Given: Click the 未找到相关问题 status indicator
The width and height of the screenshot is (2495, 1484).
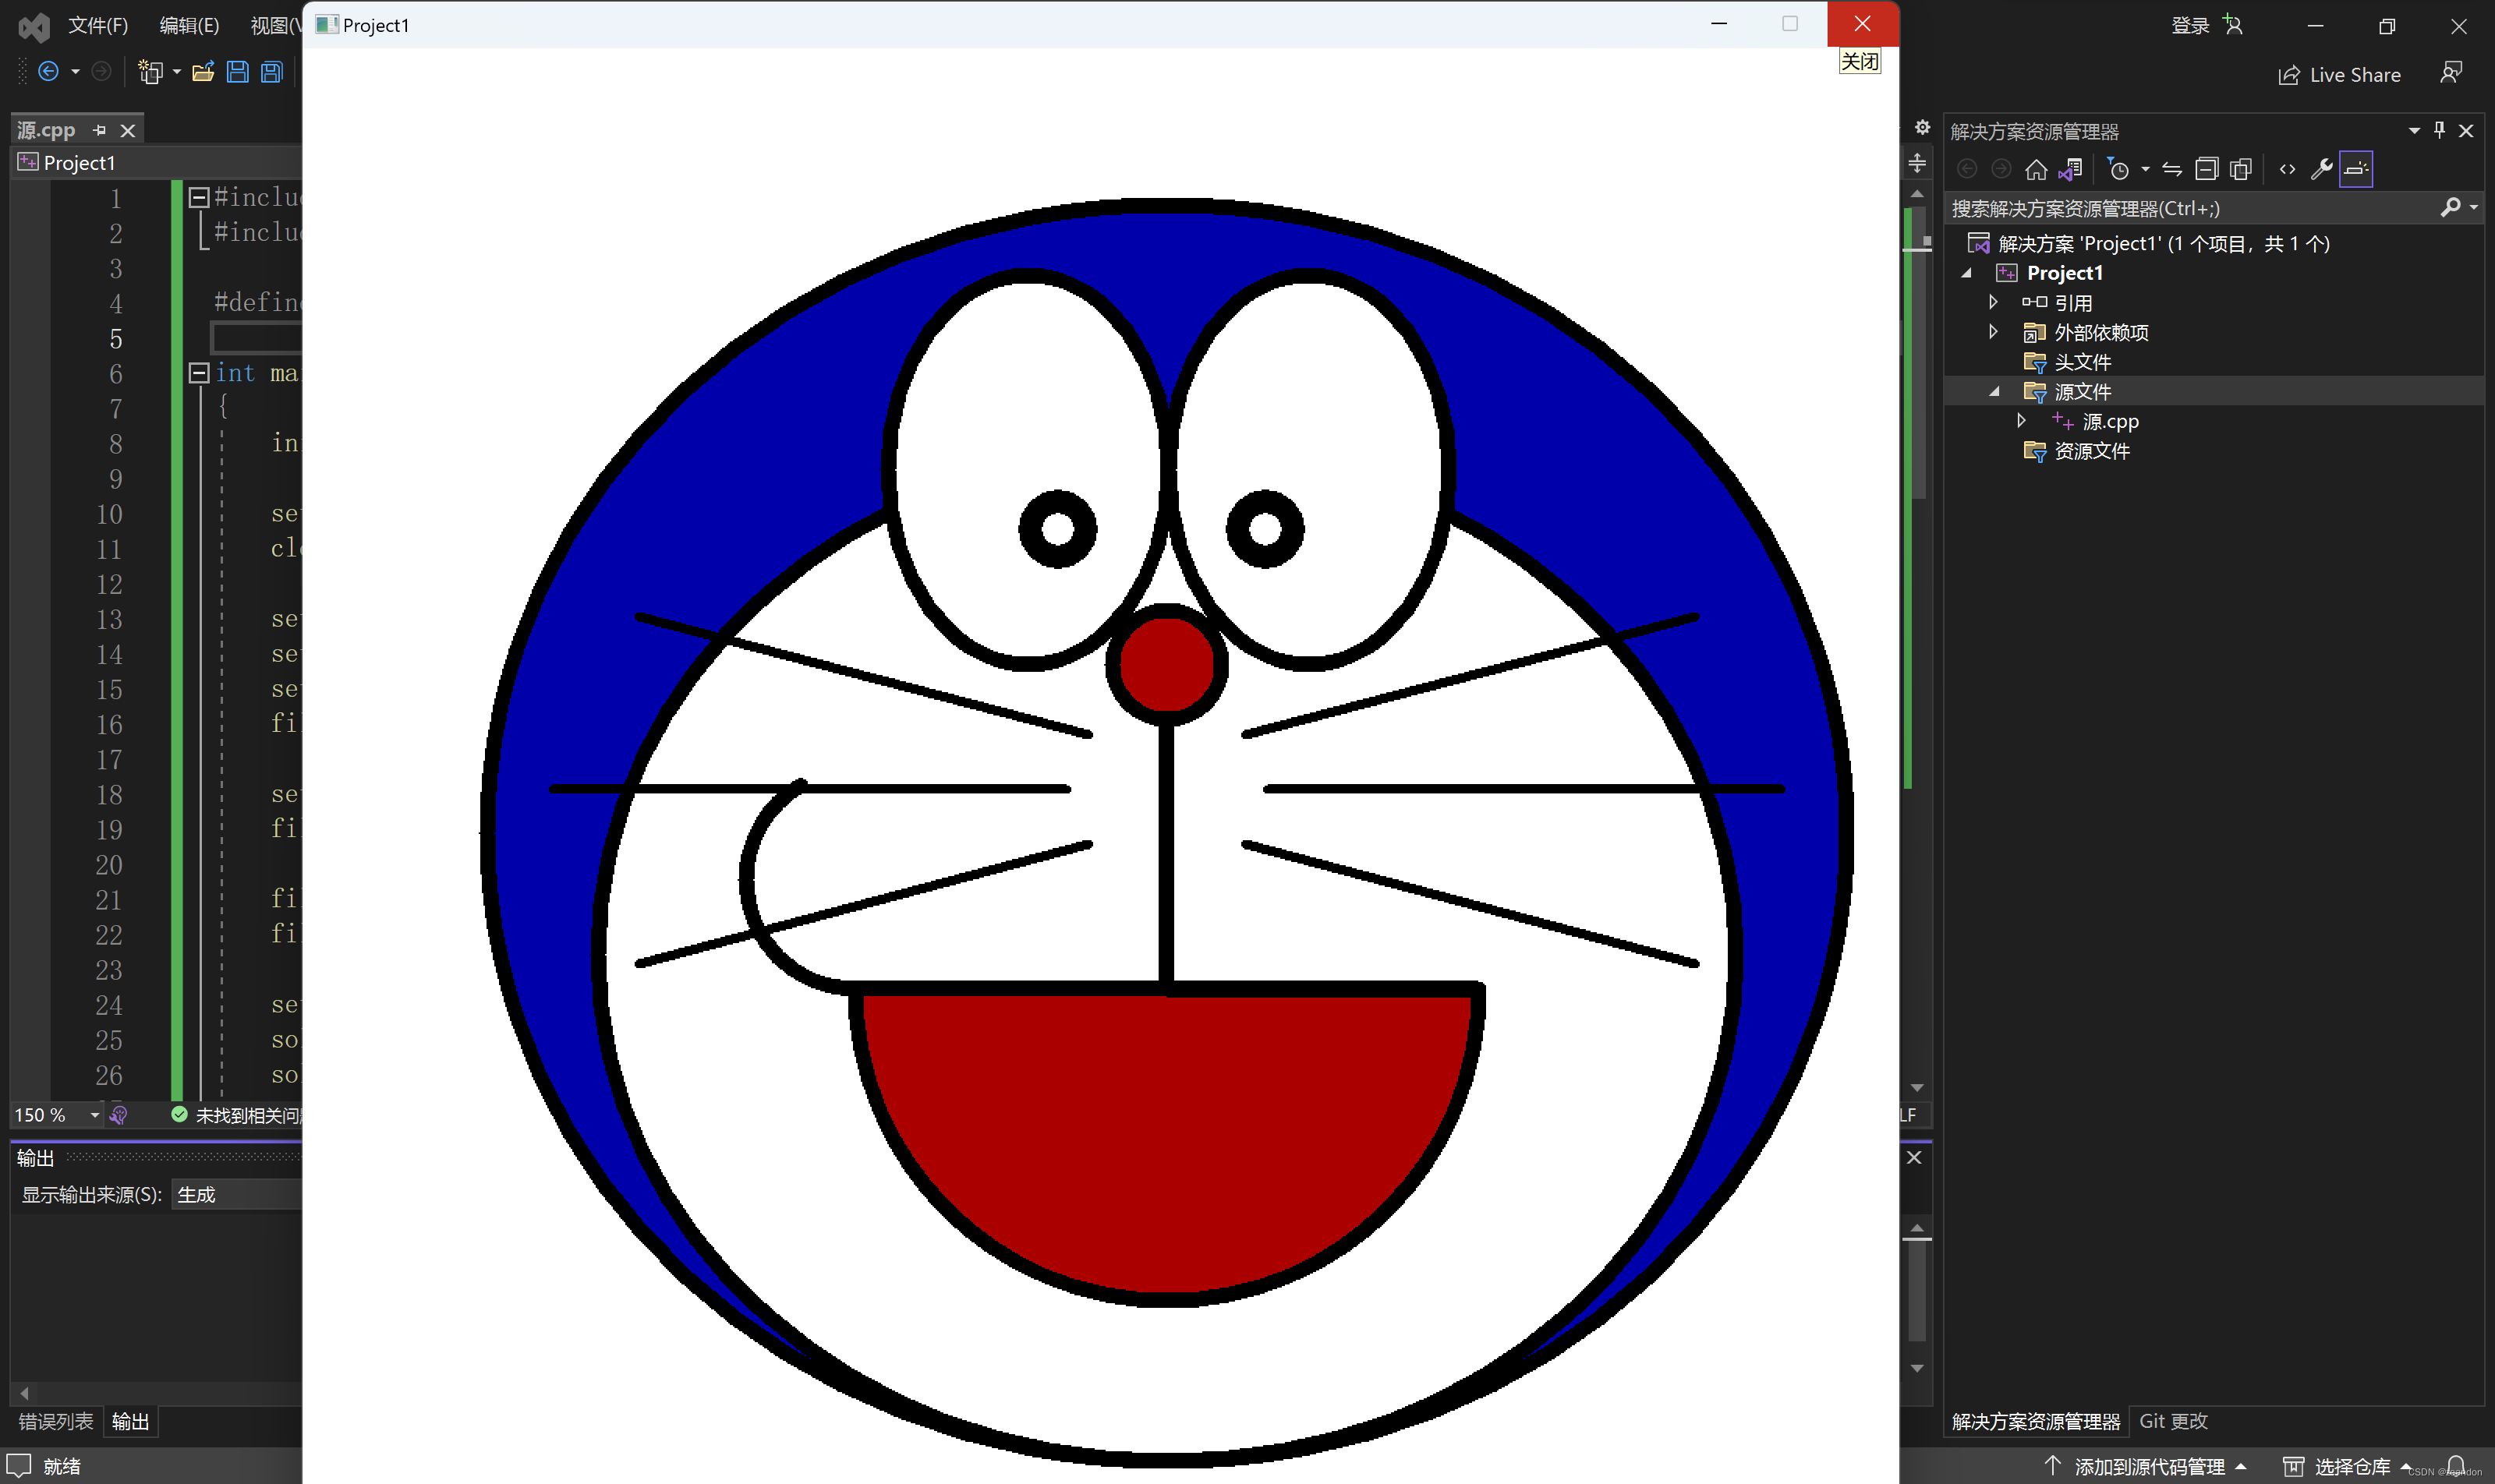Looking at the screenshot, I should [235, 1115].
